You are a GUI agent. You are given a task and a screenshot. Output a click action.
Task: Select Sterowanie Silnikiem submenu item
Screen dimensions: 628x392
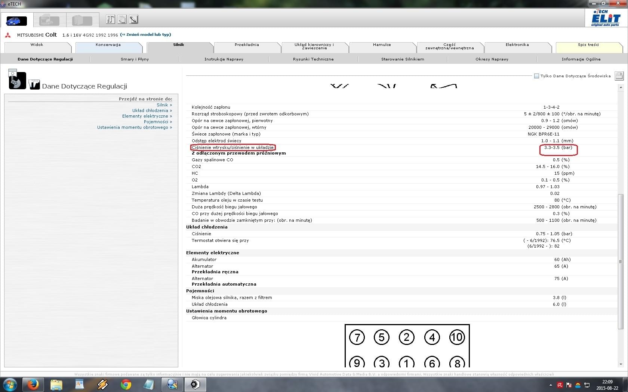[403, 59]
